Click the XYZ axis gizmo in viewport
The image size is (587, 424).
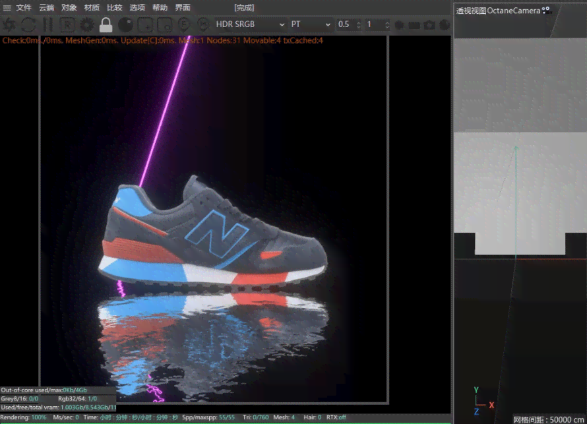pyautogui.click(x=483, y=402)
